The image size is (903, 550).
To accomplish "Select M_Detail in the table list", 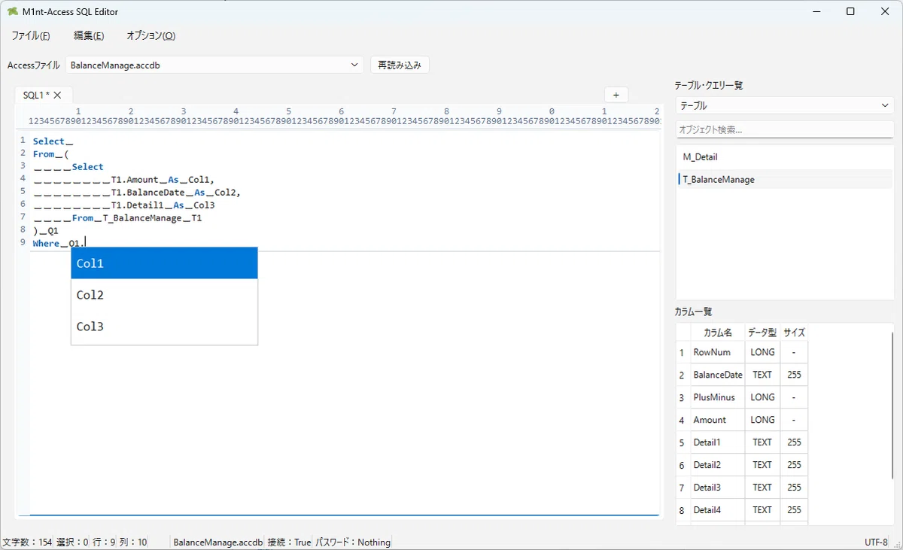I will [x=784, y=157].
